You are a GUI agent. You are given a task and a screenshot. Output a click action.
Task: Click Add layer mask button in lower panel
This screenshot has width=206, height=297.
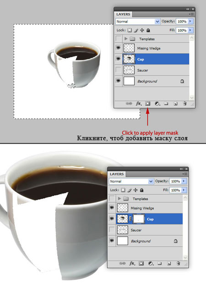click(141, 263)
